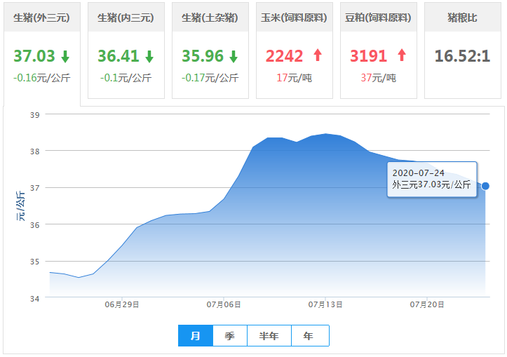Image resolution: width=507 pixels, height=357 pixels.
Task: Show the 玉米(饲料原料) price chart
Action: 295,18
